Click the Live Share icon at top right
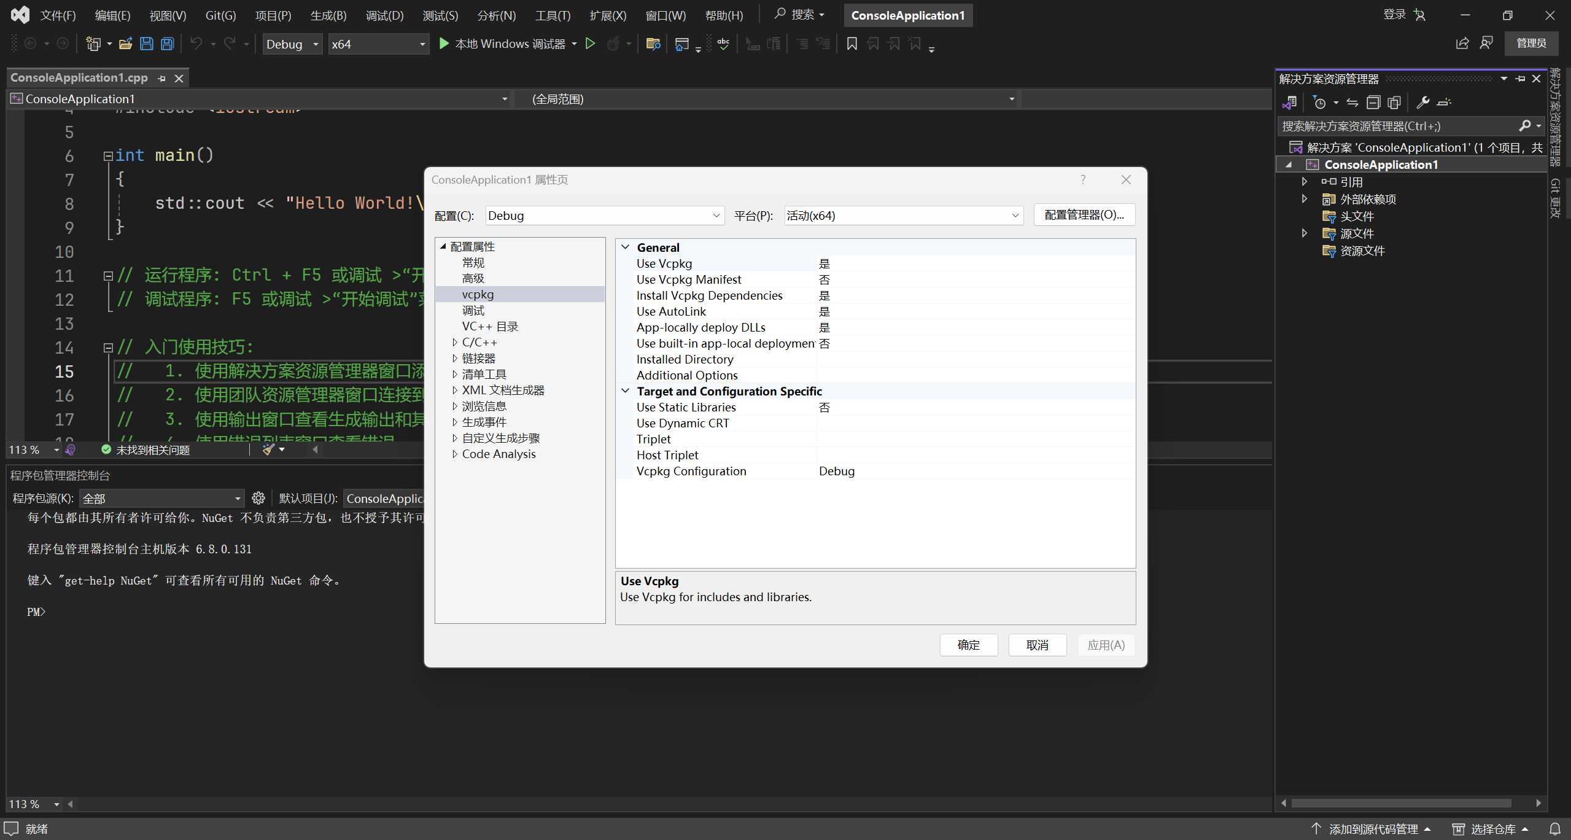Image resolution: width=1571 pixels, height=840 pixels. [1462, 43]
